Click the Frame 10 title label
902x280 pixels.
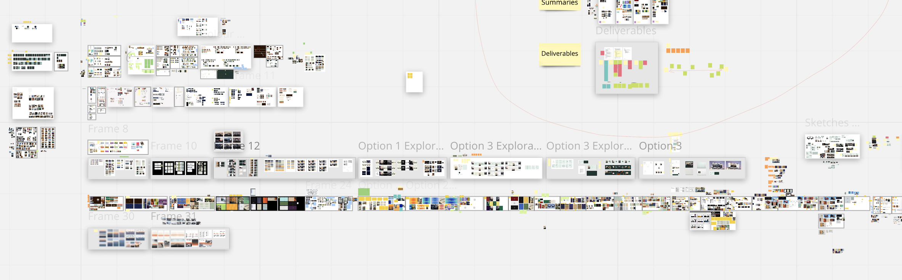click(173, 146)
